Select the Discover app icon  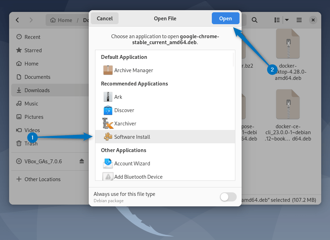(x=108, y=110)
